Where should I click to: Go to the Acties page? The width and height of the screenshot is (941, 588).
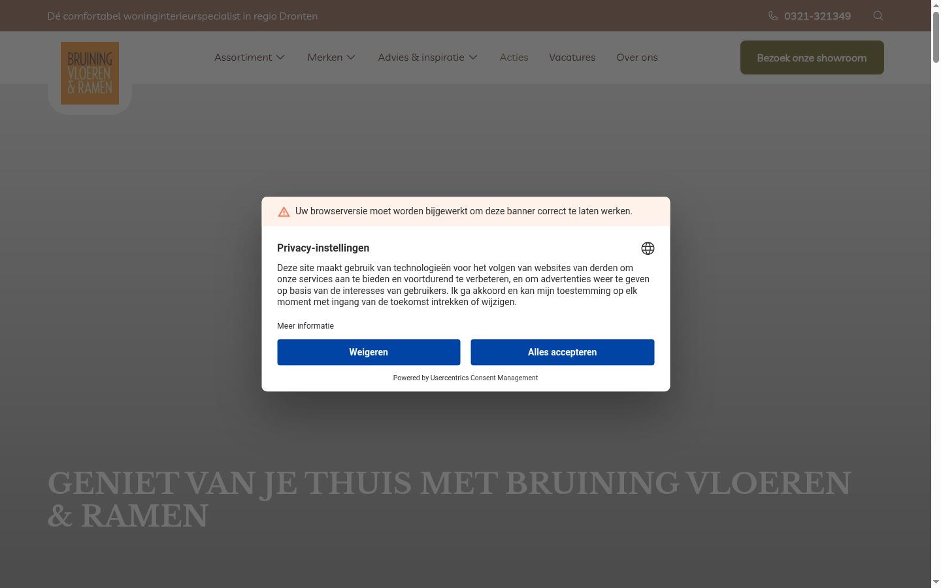[x=514, y=57]
